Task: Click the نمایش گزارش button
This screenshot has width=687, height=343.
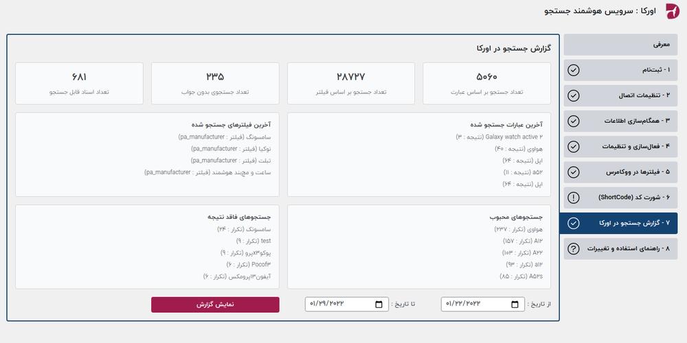Action: pyautogui.click(x=215, y=305)
